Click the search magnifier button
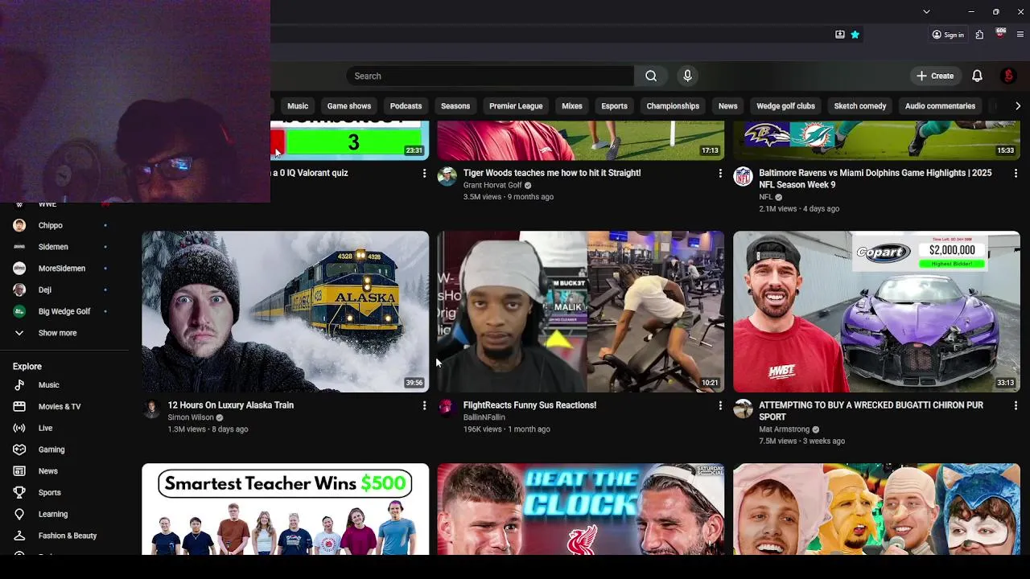 pos(651,76)
